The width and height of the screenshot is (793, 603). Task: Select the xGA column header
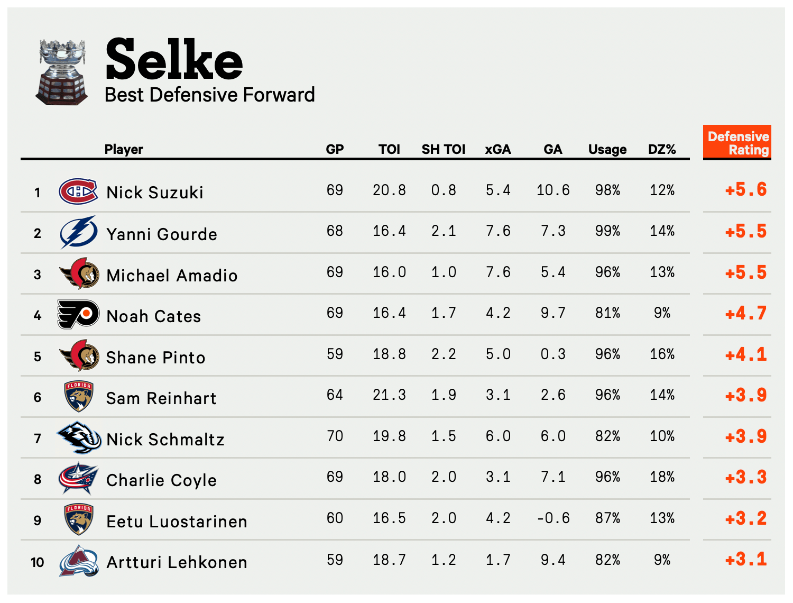[x=498, y=150]
